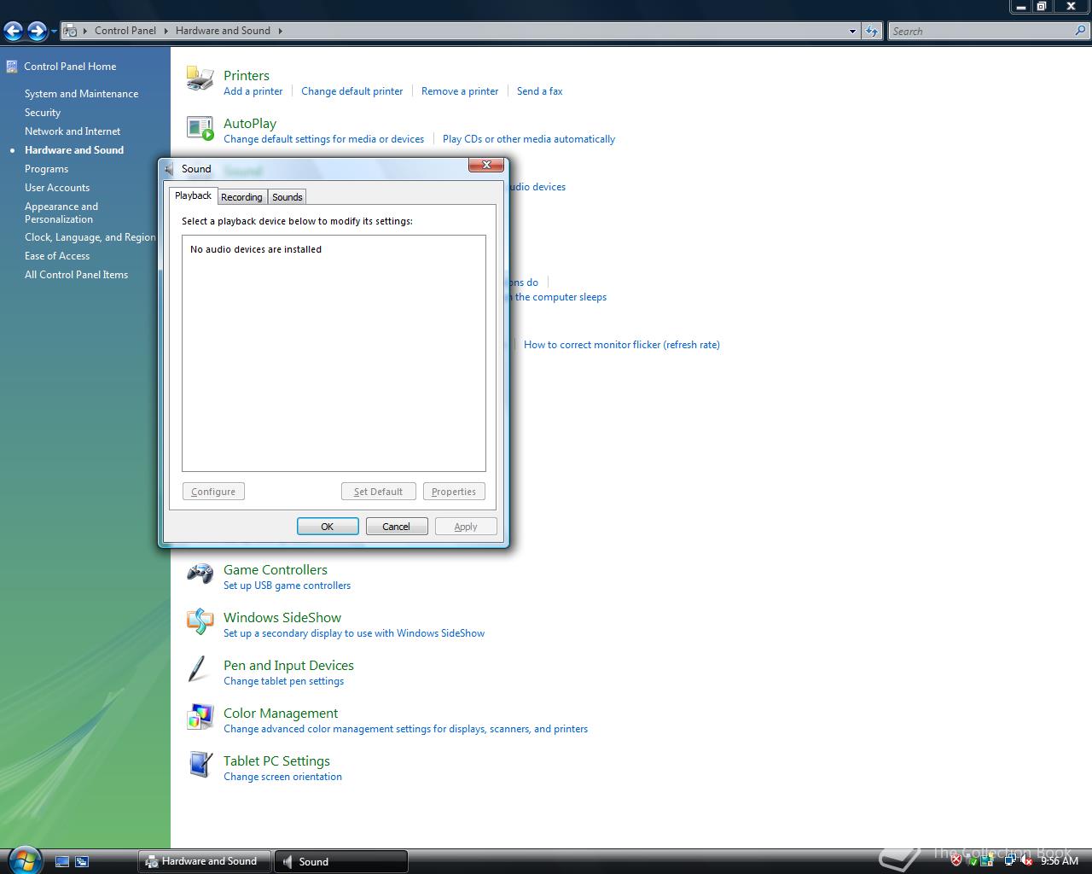Expand the arrow after Hardware and Sound breadcrumb

(x=280, y=31)
